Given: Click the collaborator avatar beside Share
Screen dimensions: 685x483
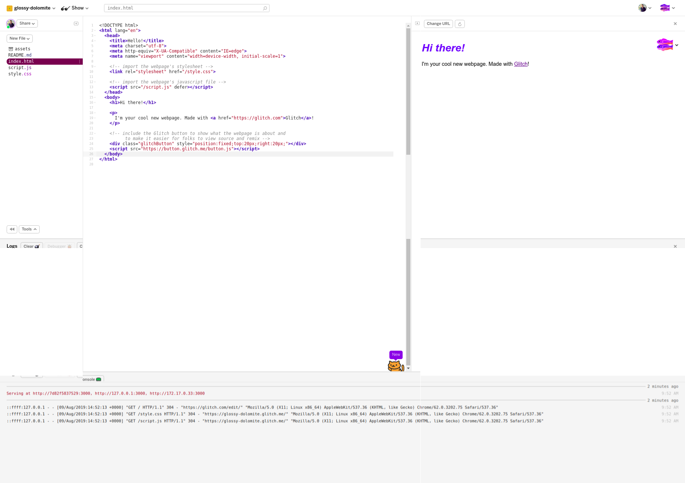Looking at the screenshot, I should pos(11,24).
